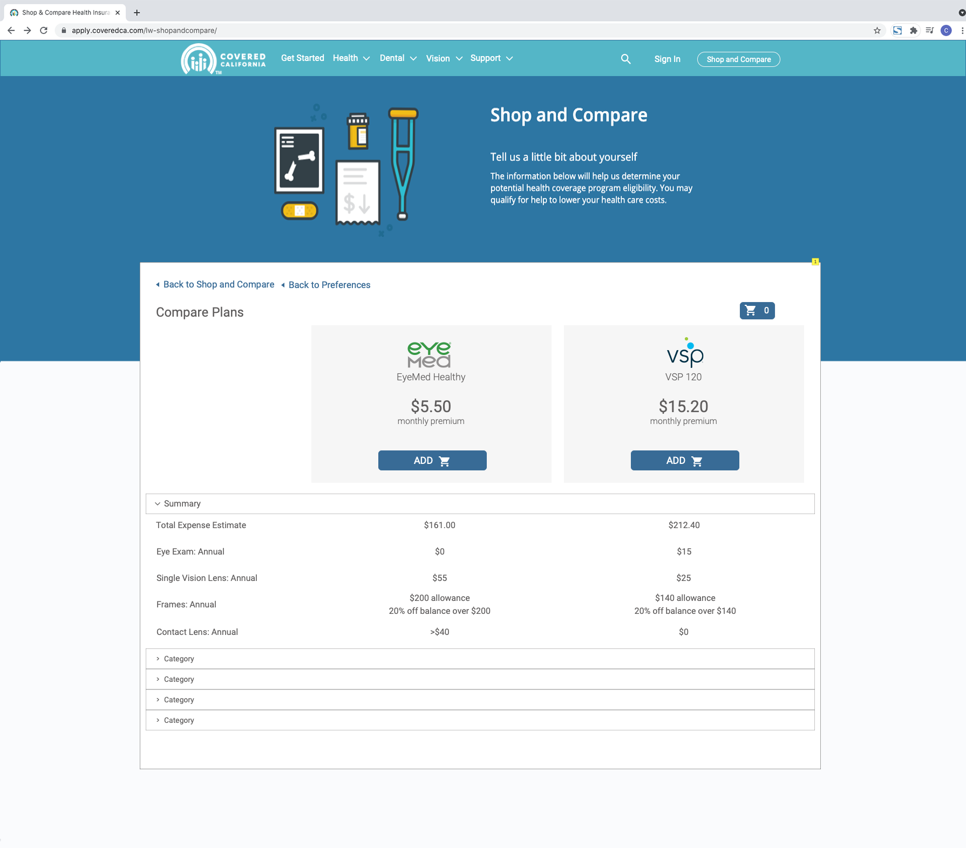Click the VSP logo
966x848 pixels.
click(684, 354)
